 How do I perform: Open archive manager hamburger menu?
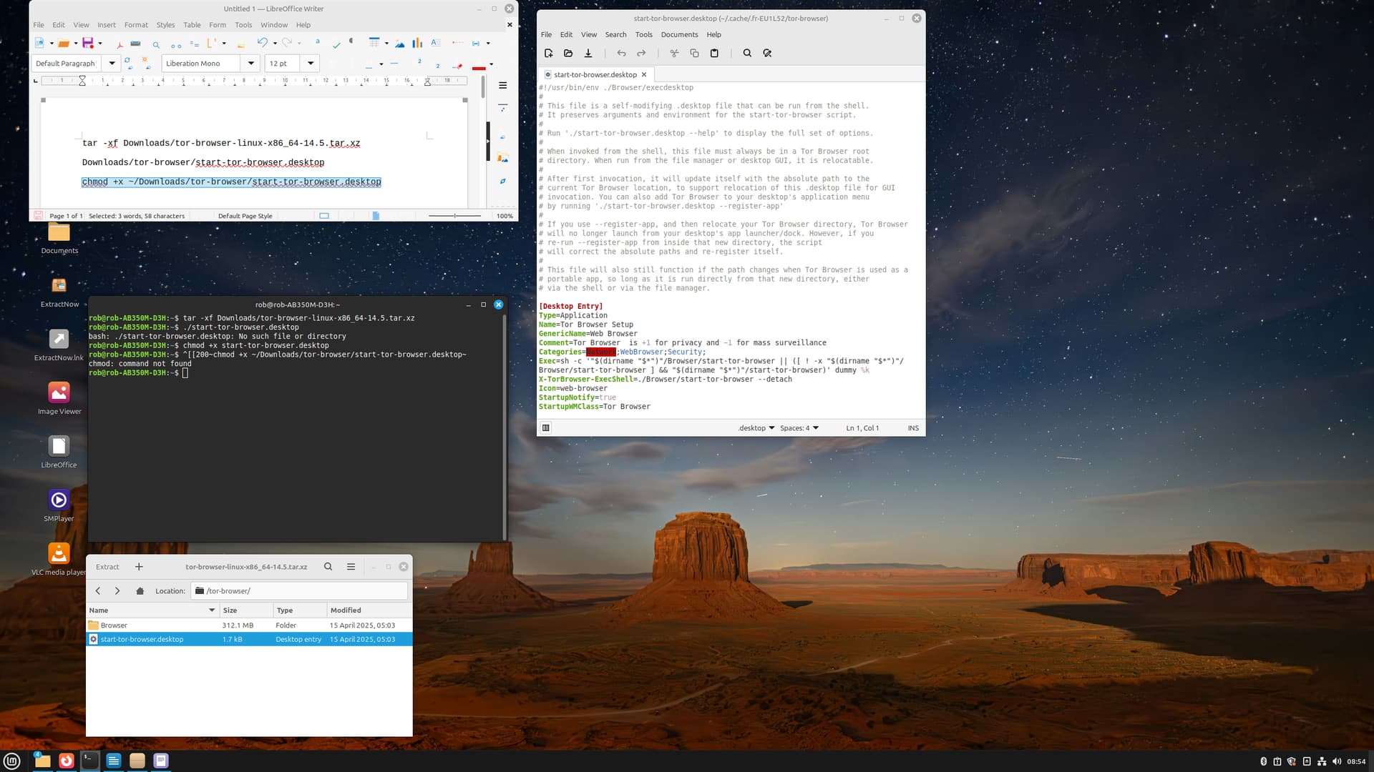pos(351,567)
